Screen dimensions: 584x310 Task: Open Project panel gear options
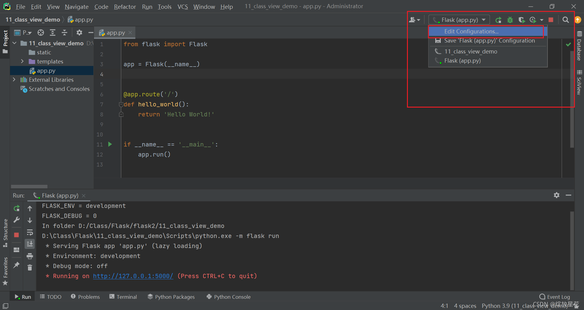point(79,33)
